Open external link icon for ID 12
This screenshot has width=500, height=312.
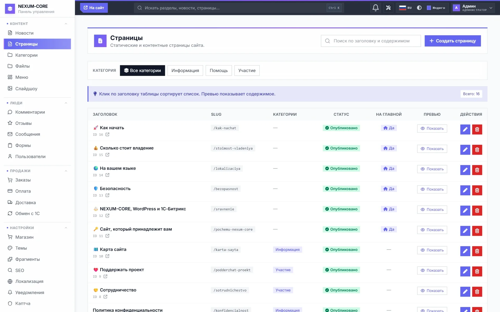point(107,216)
